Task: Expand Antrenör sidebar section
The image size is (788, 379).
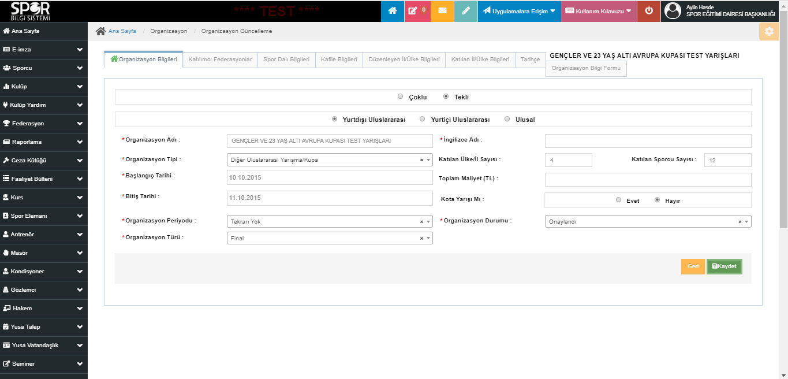Action: (44, 235)
